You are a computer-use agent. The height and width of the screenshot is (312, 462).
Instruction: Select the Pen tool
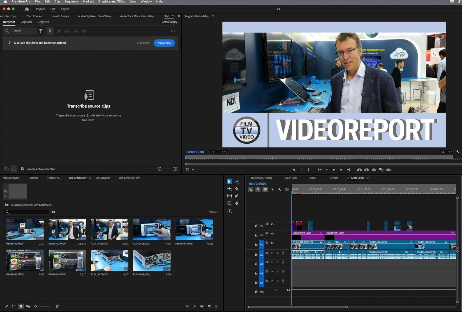click(237, 196)
